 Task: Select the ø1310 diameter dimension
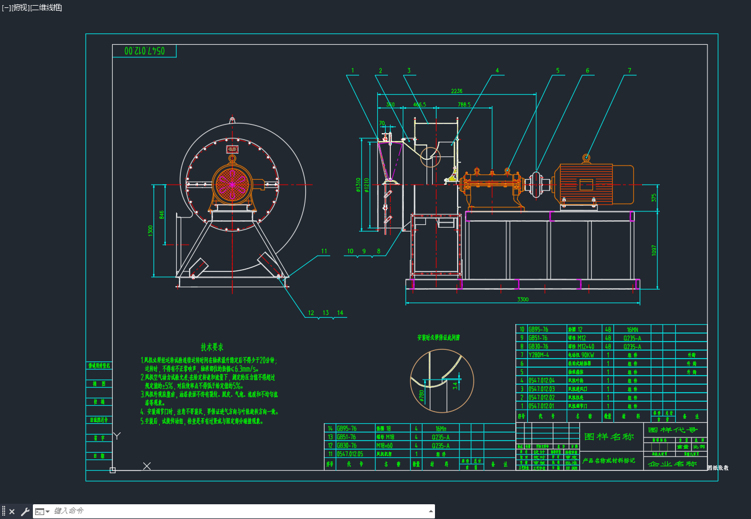coord(358,185)
